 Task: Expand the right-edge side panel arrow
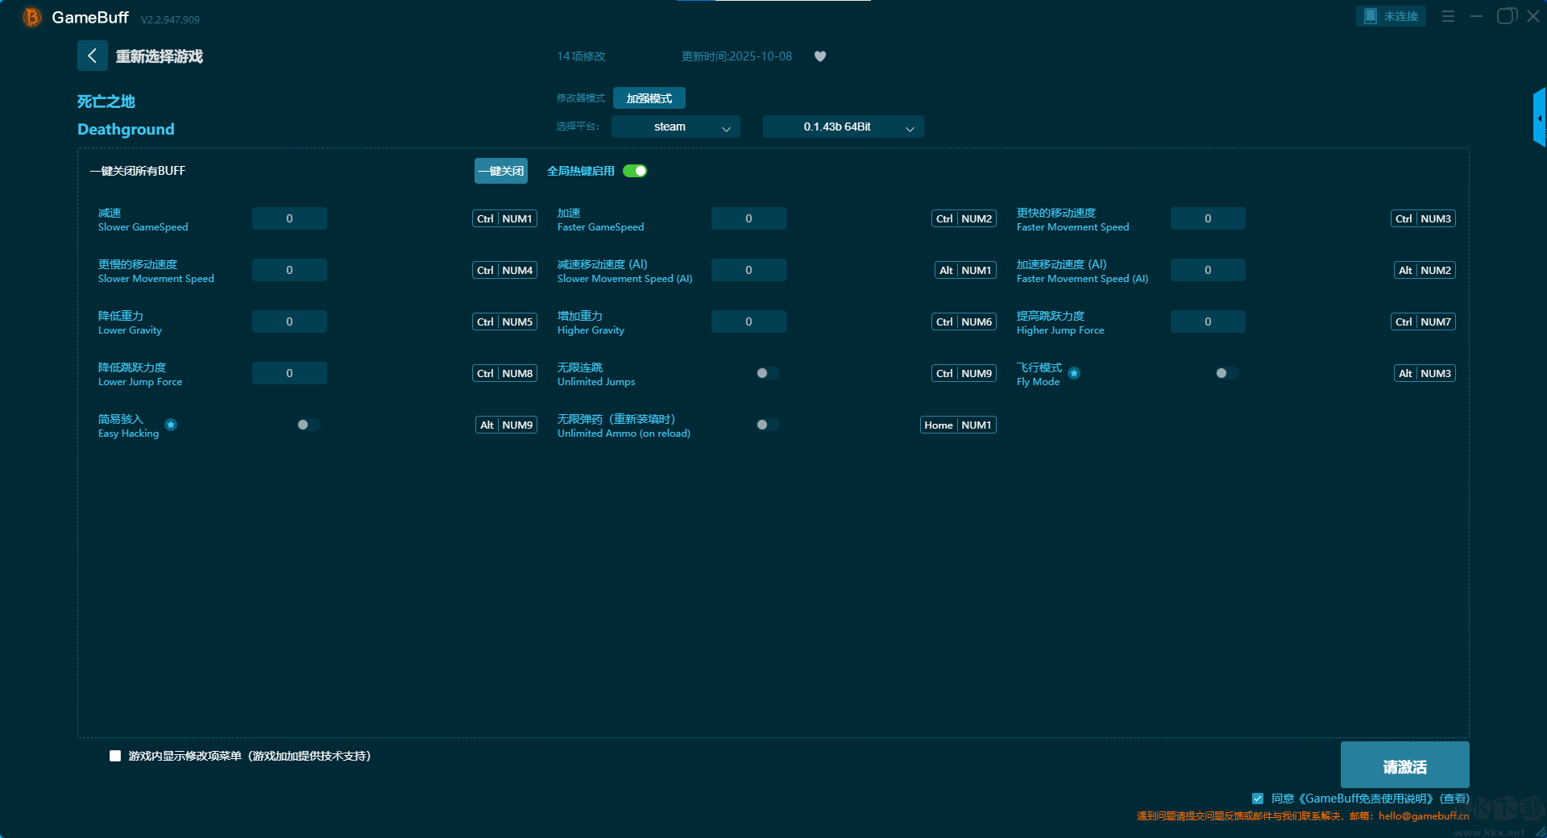click(x=1539, y=118)
